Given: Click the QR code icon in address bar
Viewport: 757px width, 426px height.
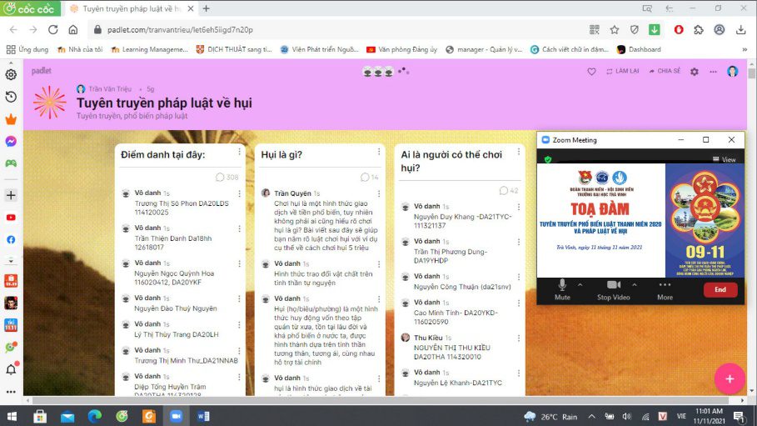Looking at the screenshot, I should (595, 29).
